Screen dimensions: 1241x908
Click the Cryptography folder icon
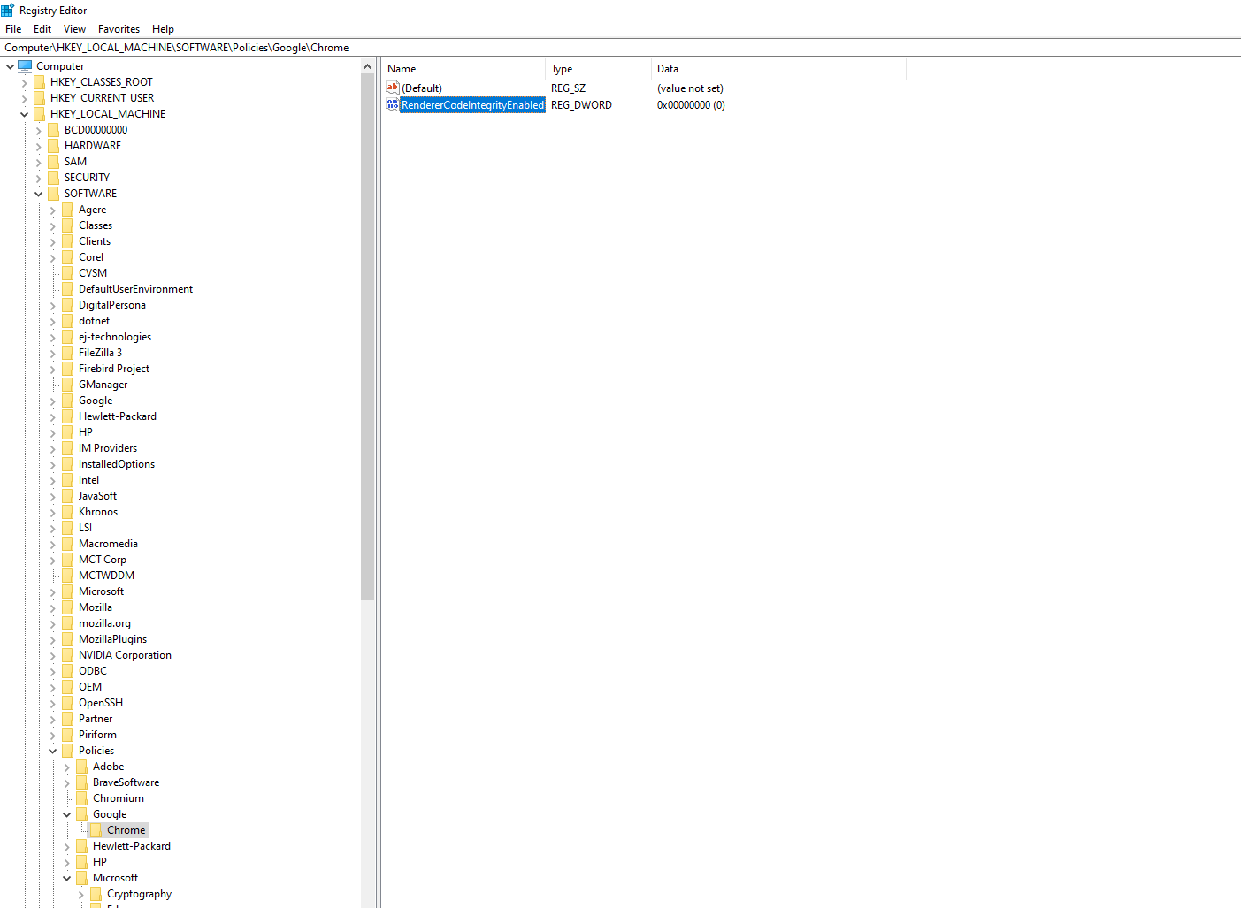pyautogui.click(x=97, y=893)
